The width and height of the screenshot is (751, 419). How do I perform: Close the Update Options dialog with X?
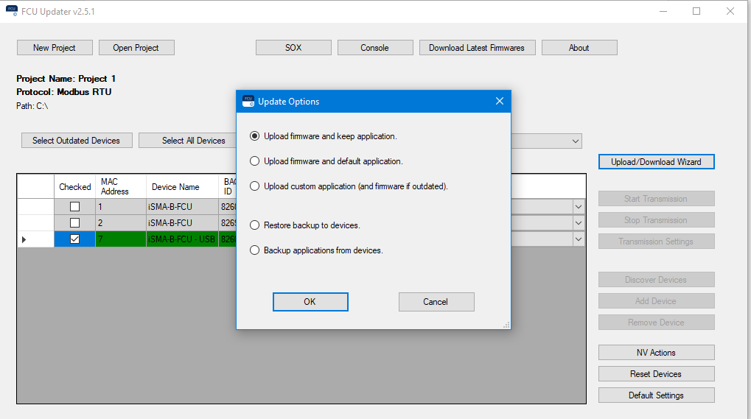click(499, 101)
